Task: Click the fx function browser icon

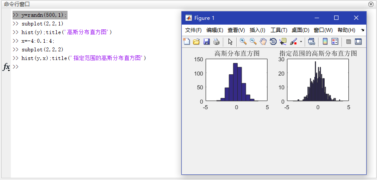Action: (x=6, y=67)
